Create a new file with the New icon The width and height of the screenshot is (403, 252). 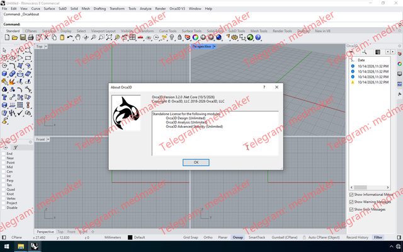(7, 38)
